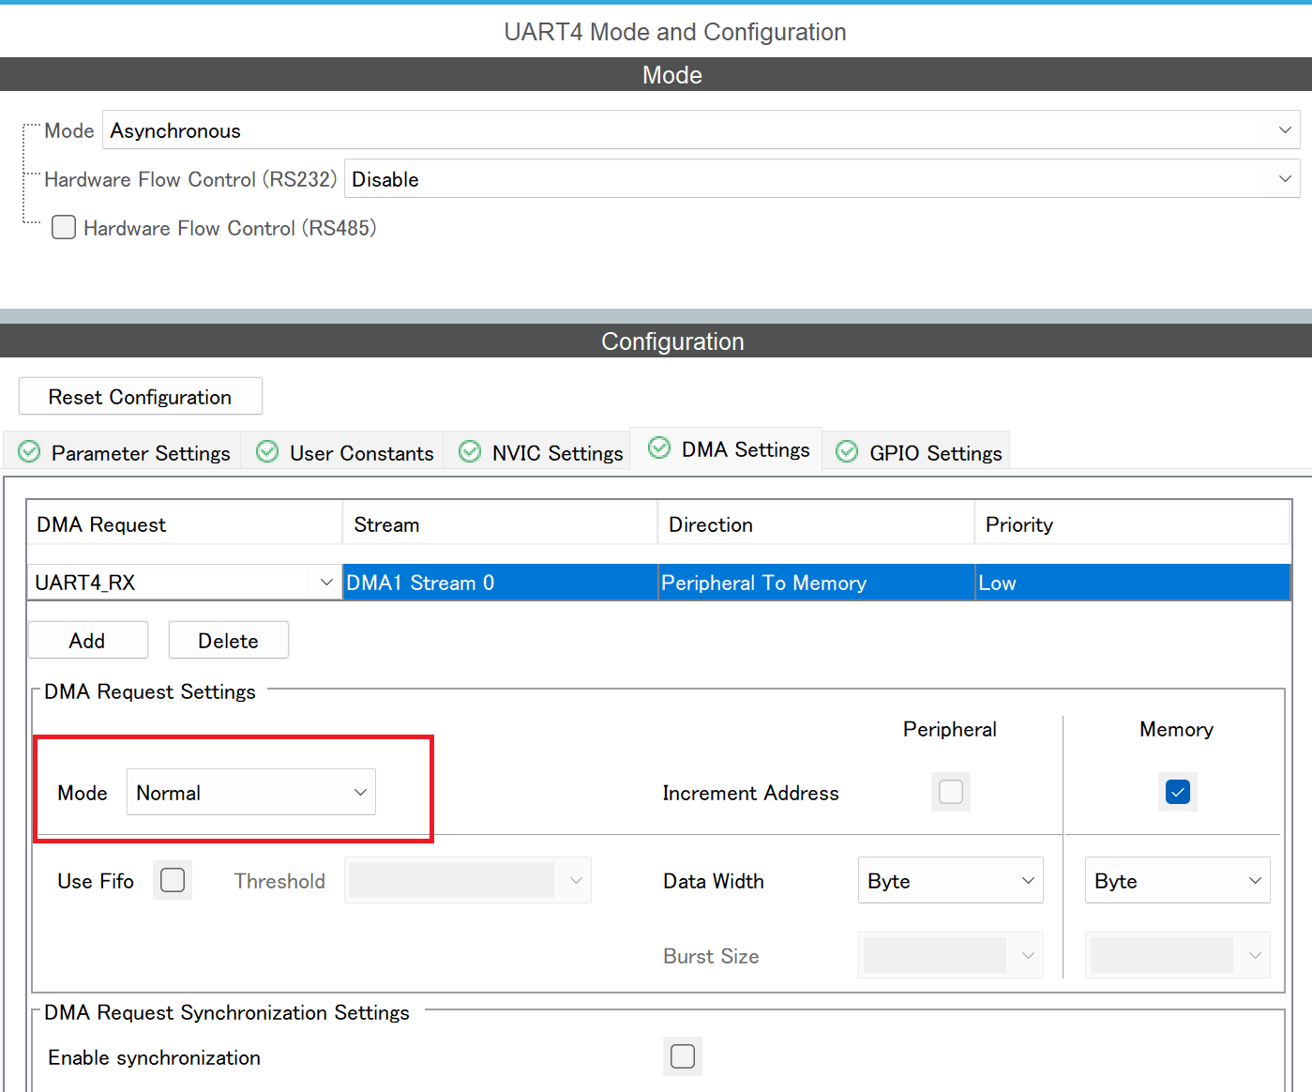Expand the UART4_RX DMA request dropdown
The width and height of the screenshot is (1312, 1092).
coord(326,582)
